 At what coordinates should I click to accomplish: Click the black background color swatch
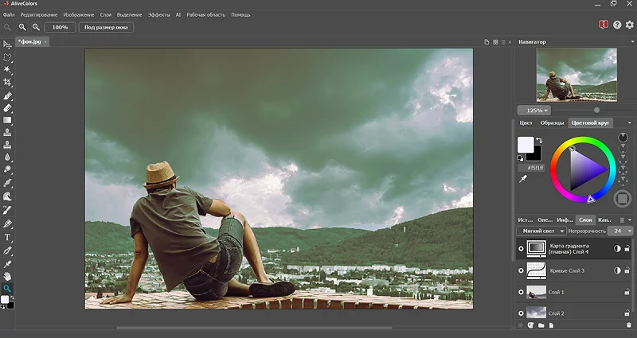click(x=536, y=155)
